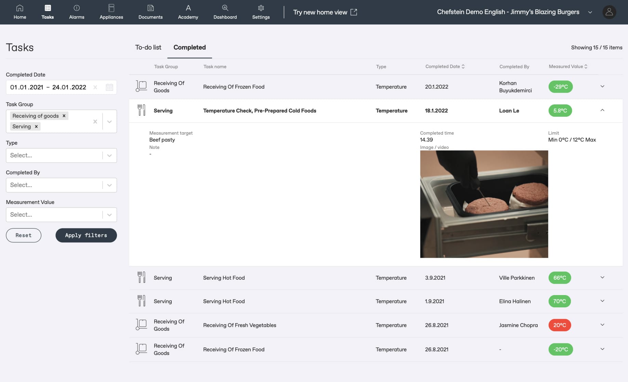The image size is (628, 382).
Task: Open the Completed Date calendar picker
Action: (109, 87)
